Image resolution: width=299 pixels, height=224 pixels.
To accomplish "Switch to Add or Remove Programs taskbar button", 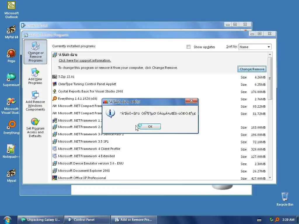I will pos(134,220).
